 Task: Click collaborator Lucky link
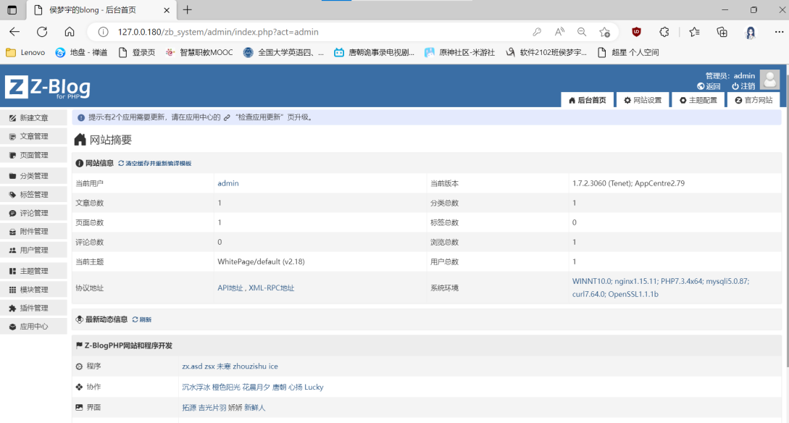(x=314, y=387)
